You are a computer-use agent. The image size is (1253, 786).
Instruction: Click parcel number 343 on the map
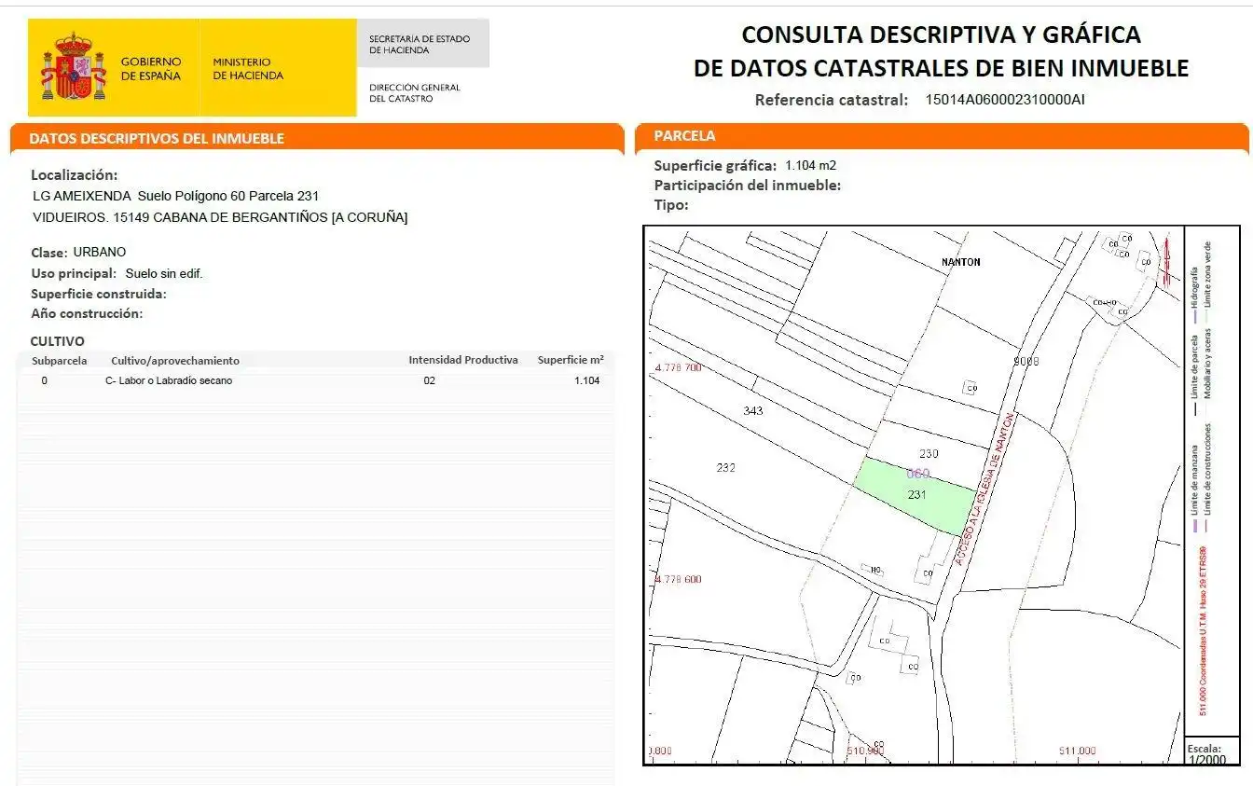[x=753, y=410]
